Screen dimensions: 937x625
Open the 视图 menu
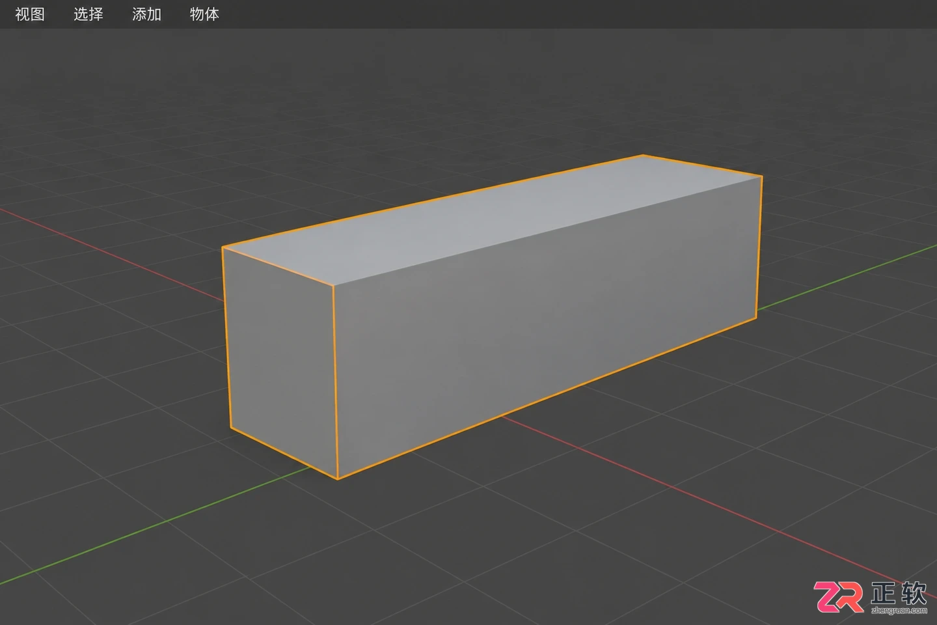[30, 14]
